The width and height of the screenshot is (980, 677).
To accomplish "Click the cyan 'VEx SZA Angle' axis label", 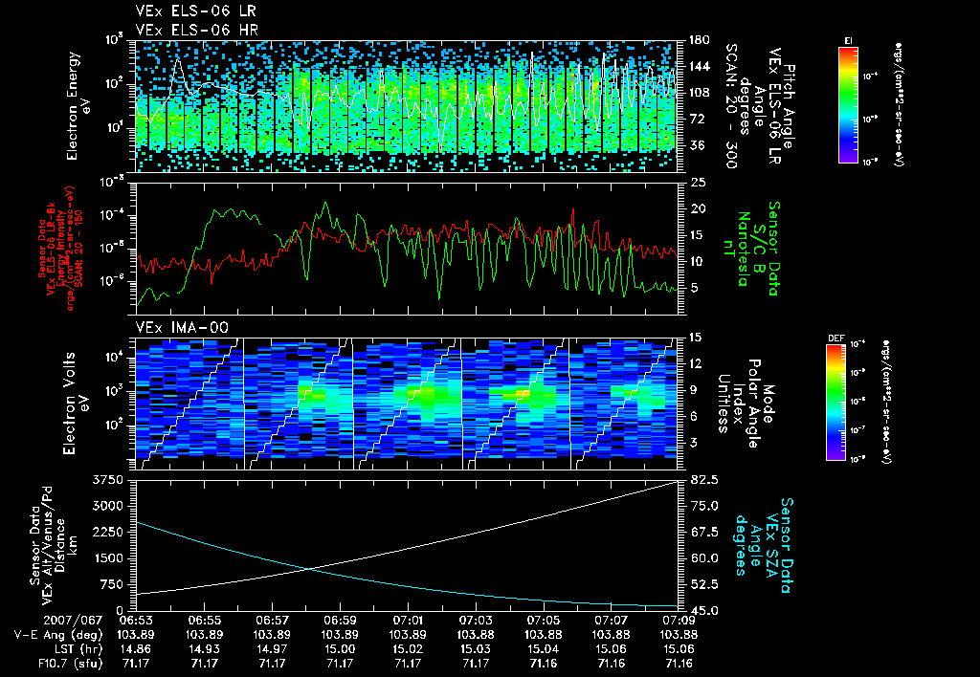I will coord(764,545).
